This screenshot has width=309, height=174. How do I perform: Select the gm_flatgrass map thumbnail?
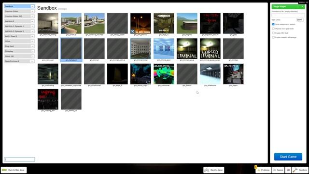[187, 24]
